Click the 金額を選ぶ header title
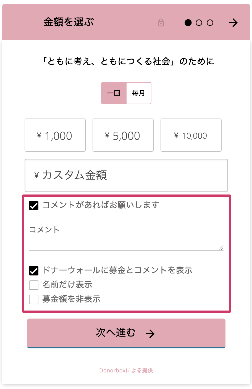 [69, 22]
